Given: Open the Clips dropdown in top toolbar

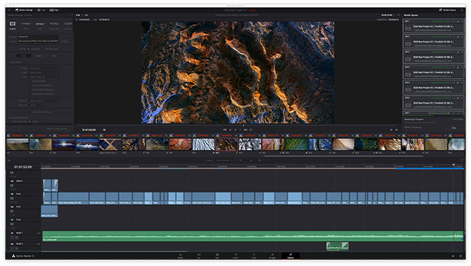Looking at the screenshot, I should (x=55, y=10).
